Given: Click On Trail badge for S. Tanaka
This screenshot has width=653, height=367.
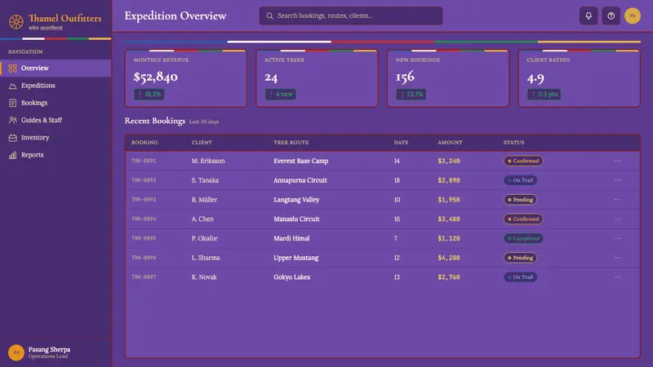Looking at the screenshot, I should (x=520, y=180).
